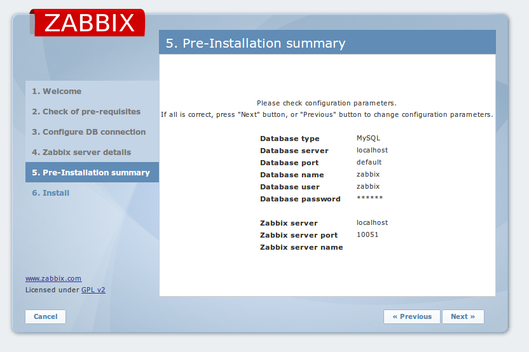Image resolution: width=529 pixels, height=352 pixels.
Task: Click the 'If all is correct' instruction line
Action: (x=327, y=114)
